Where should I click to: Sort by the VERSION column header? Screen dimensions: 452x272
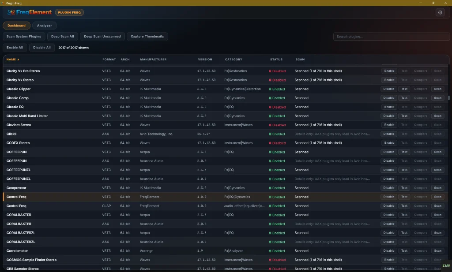[x=205, y=60]
